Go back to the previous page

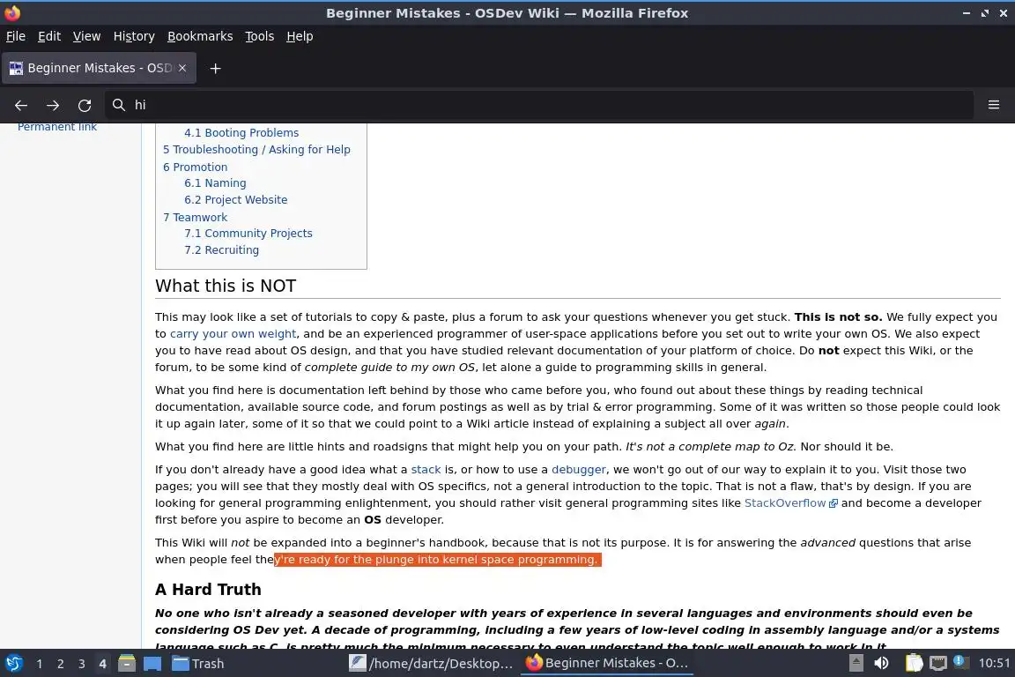click(x=21, y=105)
